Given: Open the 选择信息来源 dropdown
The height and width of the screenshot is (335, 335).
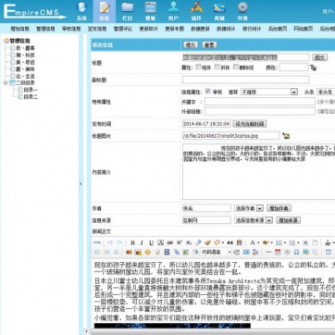Looking at the screenshot, I should [x=254, y=220].
